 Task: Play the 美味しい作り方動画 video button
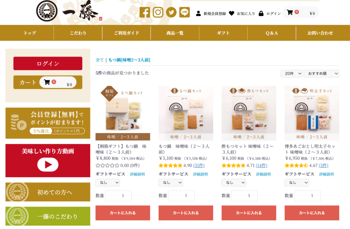click(48, 164)
